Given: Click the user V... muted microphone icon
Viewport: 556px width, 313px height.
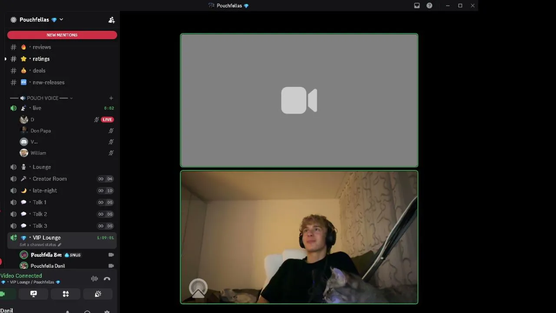Looking at the screenshot, I should tap(111, 142).
